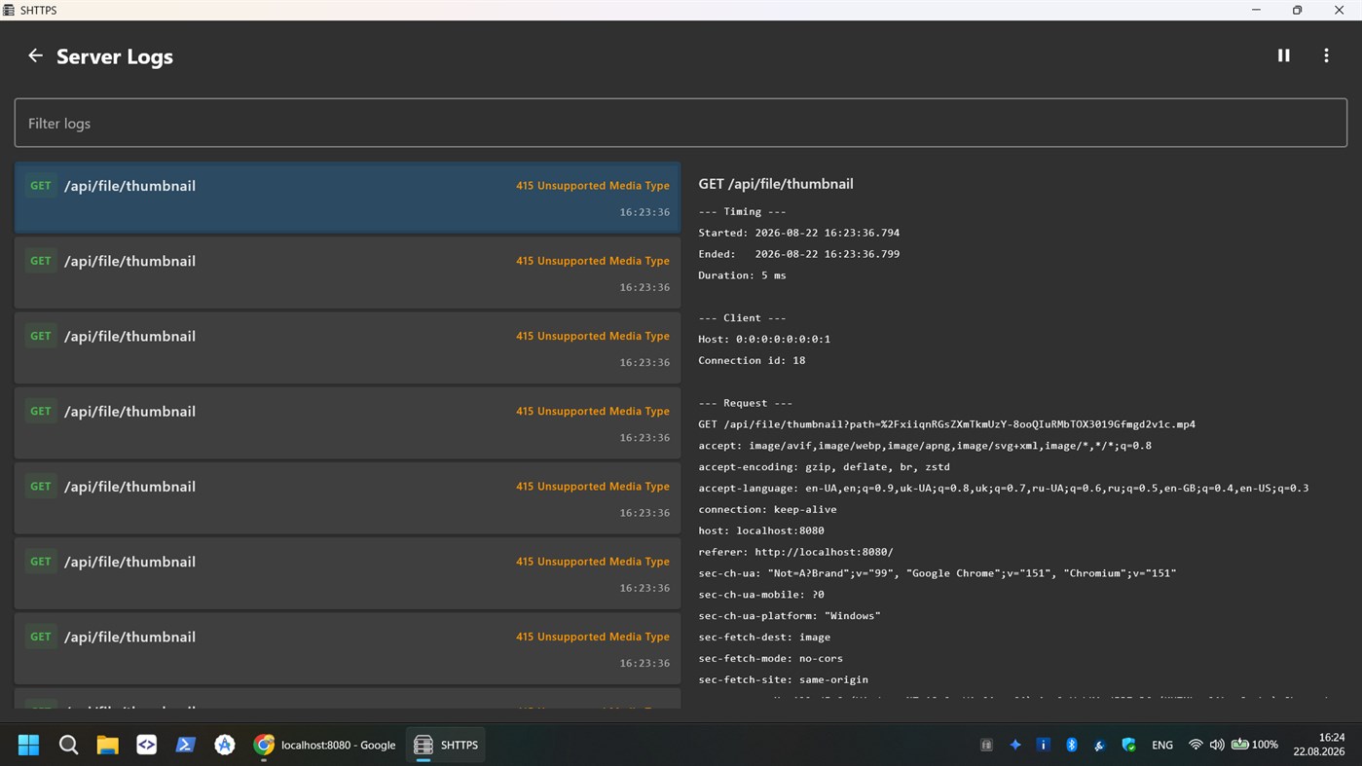The width and height of the screenshot is (1362, 766).
Task: Click the "Host: 0:0:0:0:0:0:0:1" client line
Action: click(x=764, y=339)
